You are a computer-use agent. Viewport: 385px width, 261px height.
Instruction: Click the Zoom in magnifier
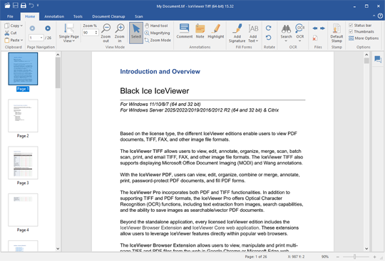(120, 33)
